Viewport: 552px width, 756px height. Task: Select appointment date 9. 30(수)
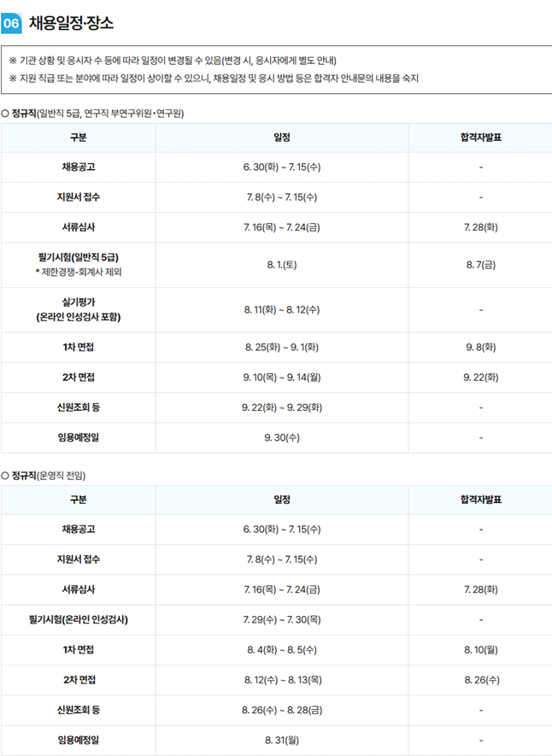coord(282,437)
